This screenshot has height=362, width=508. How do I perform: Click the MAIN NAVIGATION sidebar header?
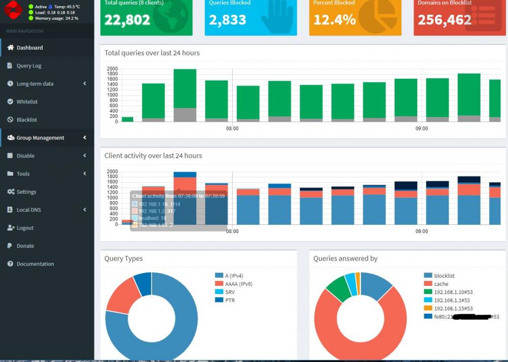pyautogui.click(x=24, y=31)
